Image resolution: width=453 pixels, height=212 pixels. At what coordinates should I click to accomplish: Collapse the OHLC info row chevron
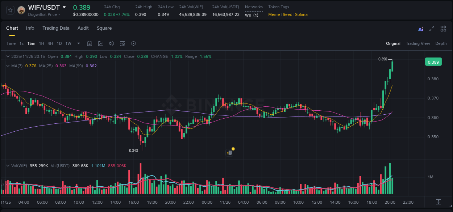pos(7,56)
